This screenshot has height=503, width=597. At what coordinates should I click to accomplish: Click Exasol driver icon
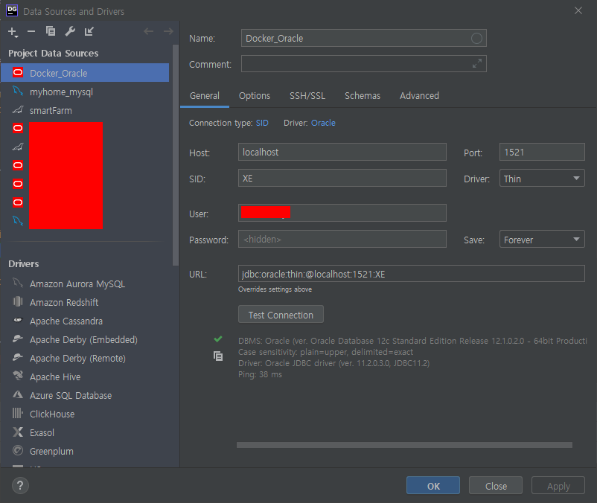[18, 432]
